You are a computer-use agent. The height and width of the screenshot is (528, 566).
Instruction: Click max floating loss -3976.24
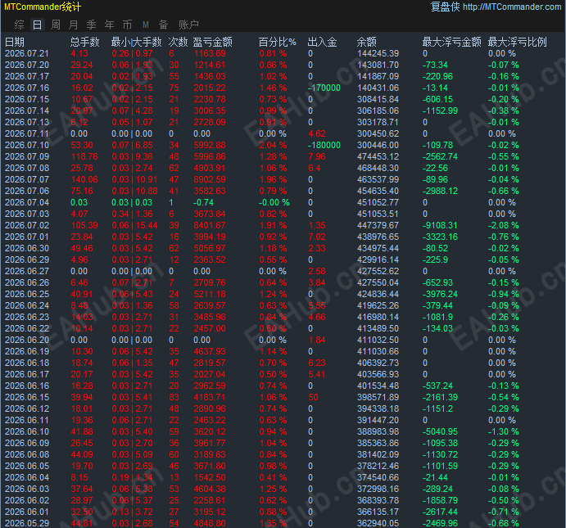(440, 295)
